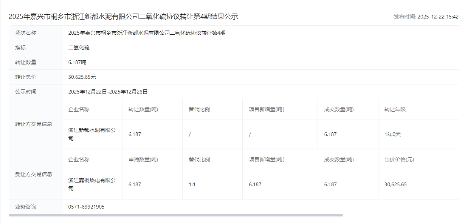
Task: Click the 转让方交易信息 section label
Action: pos(34,124)
